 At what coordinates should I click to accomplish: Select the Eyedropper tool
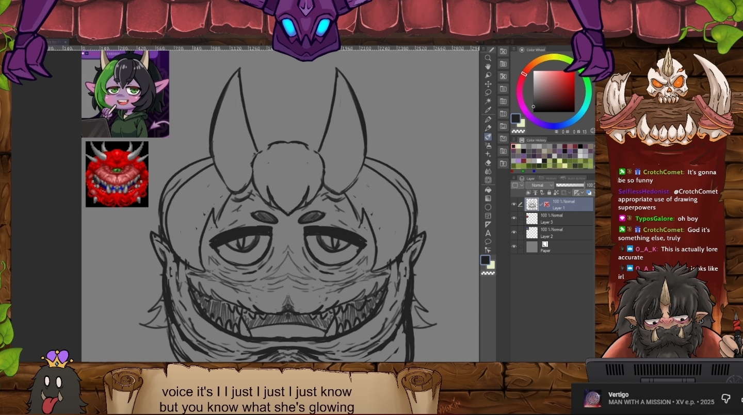pos(488,110)
